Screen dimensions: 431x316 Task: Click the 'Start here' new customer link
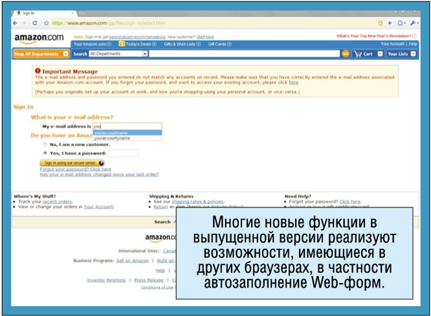point(205,37)
